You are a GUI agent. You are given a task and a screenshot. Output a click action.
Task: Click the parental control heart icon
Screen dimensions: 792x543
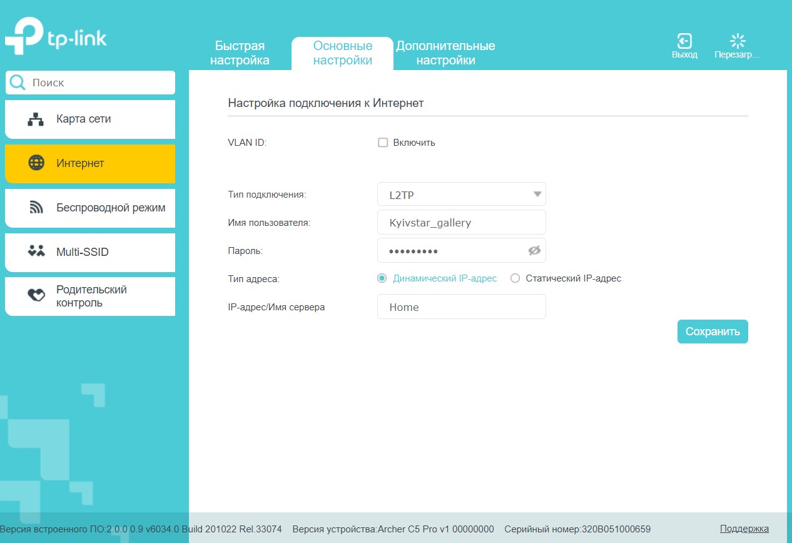tap(36, 296)
